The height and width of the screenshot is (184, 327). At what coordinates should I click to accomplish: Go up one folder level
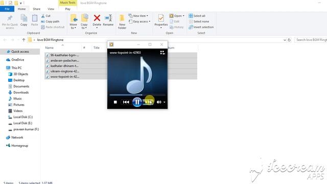24,40
